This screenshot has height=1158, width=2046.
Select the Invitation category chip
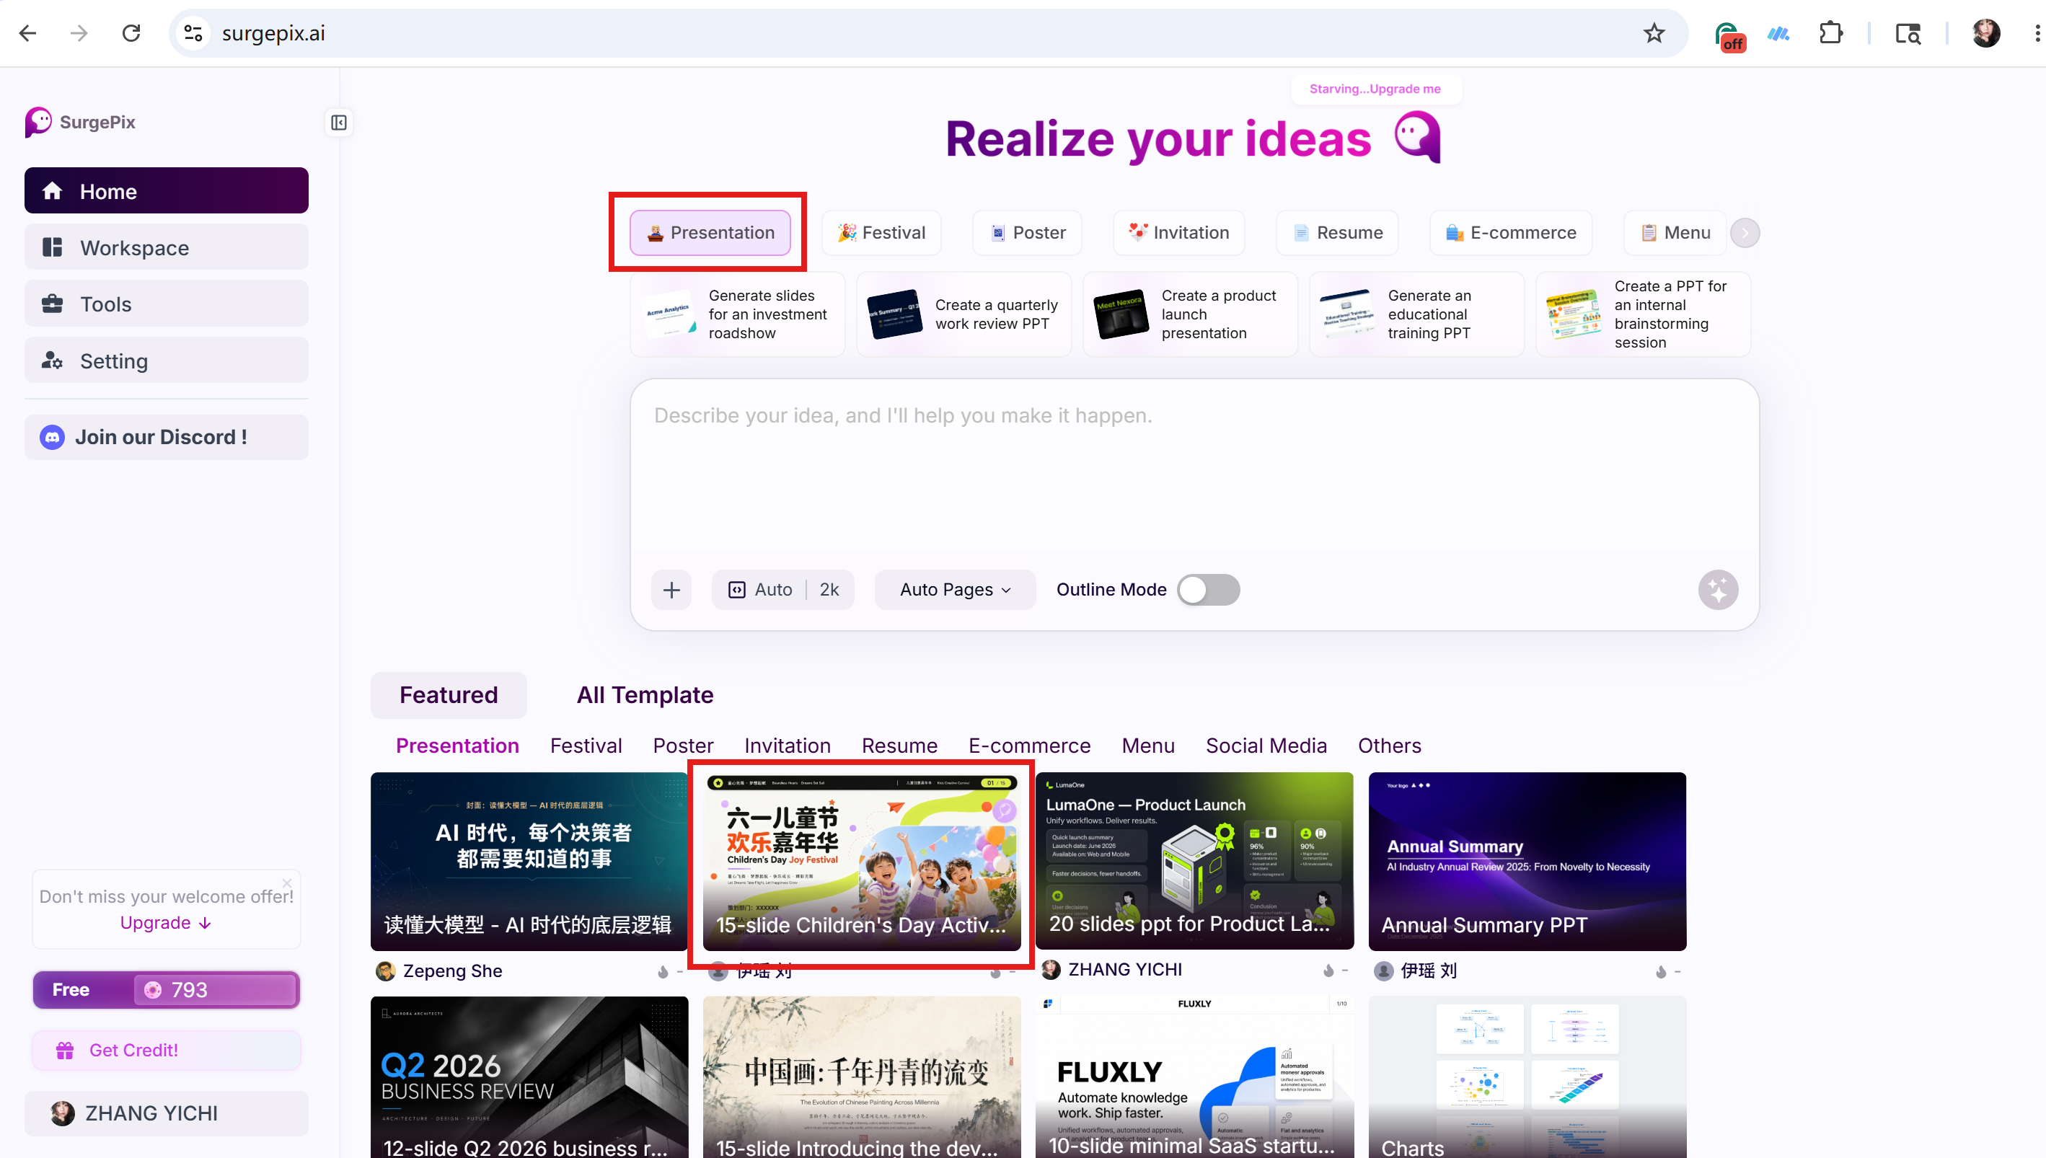coord(1179,232)
